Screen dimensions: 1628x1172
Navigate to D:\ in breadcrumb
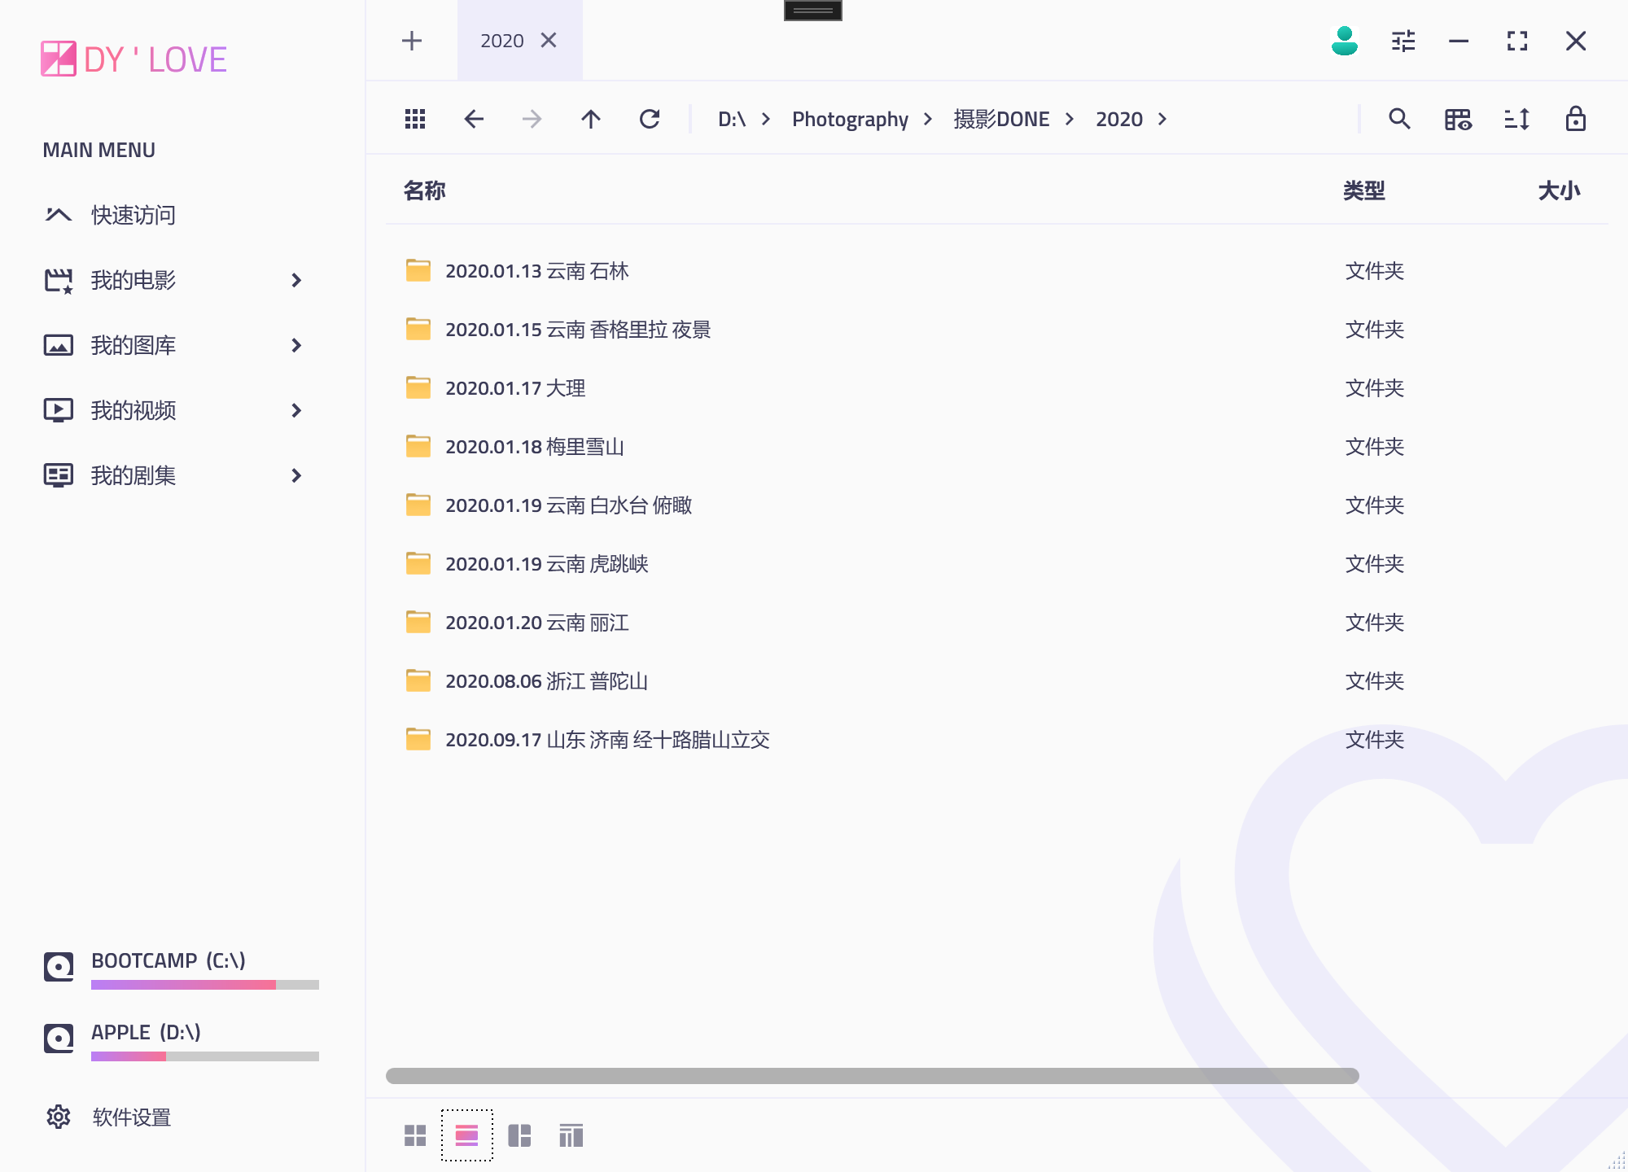(732, 120)
